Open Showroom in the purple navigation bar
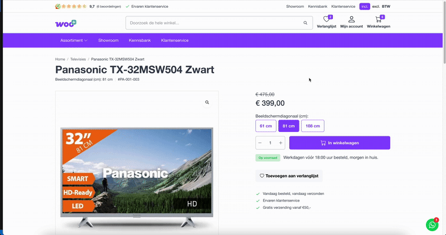446x235 pixels. click(108, 41)
